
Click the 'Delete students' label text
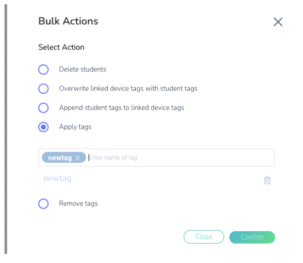[82, 69]
